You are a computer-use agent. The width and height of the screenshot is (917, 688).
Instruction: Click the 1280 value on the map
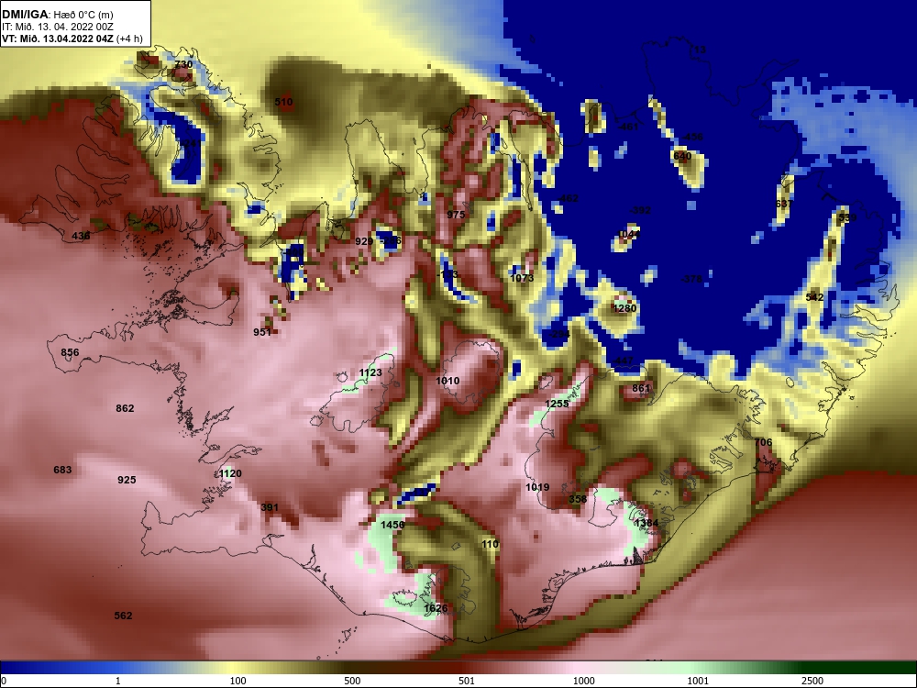point(624,308)
